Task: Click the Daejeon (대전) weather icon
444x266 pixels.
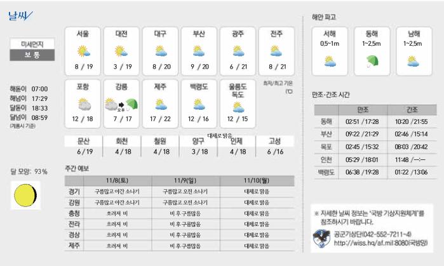Action: point(121,51)
